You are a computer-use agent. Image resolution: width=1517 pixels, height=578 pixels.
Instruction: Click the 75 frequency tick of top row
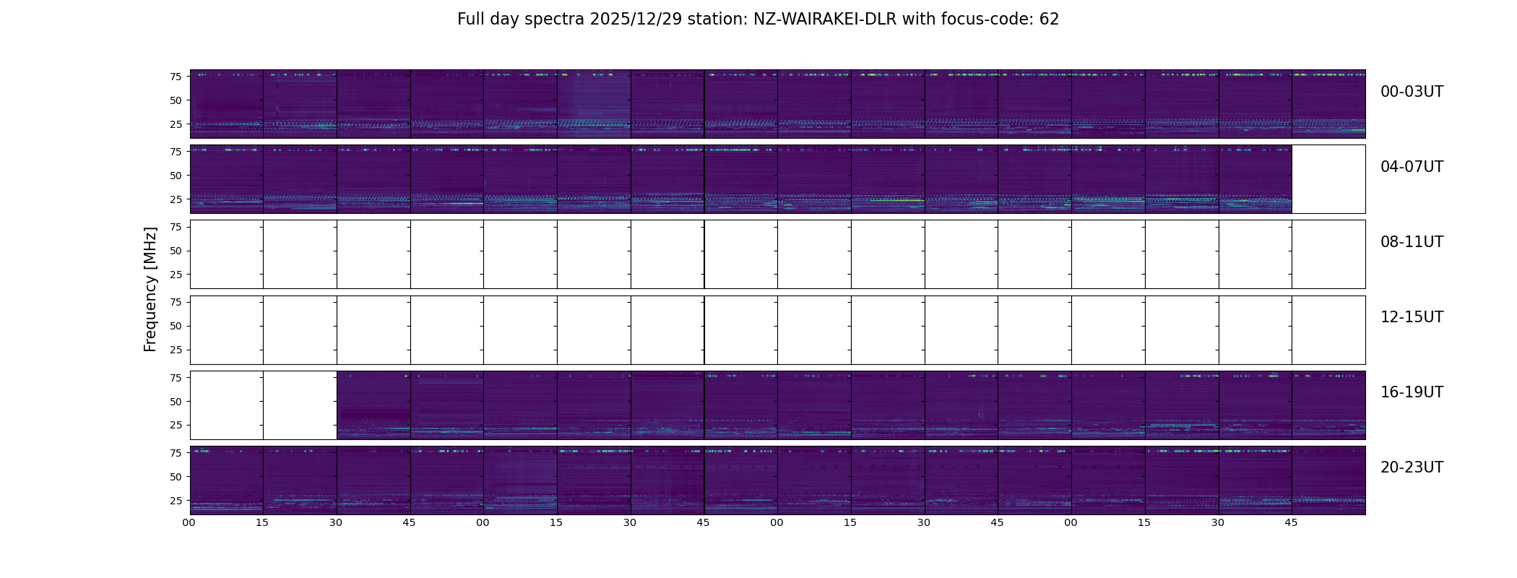coord(176,77)
